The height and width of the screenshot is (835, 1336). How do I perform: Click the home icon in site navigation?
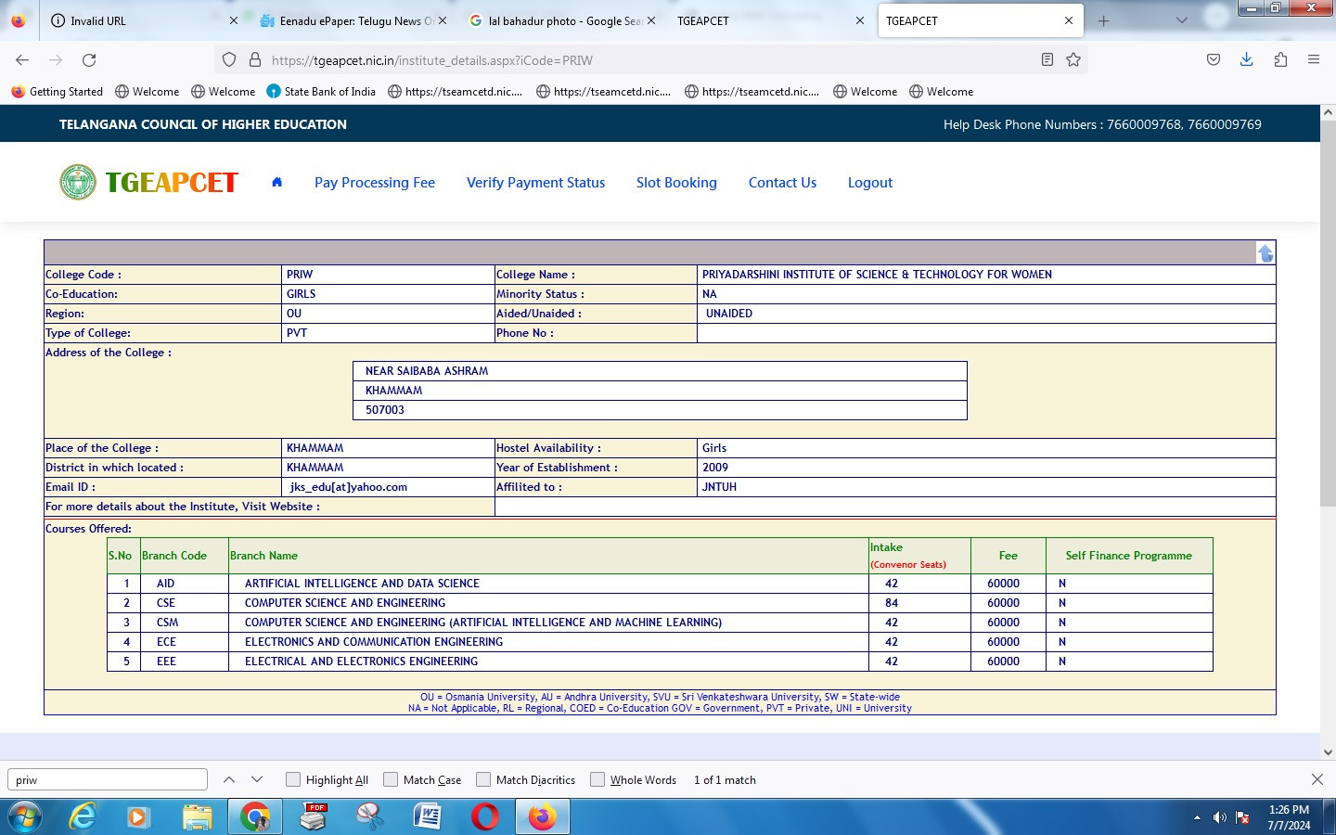tap(276, 183)
